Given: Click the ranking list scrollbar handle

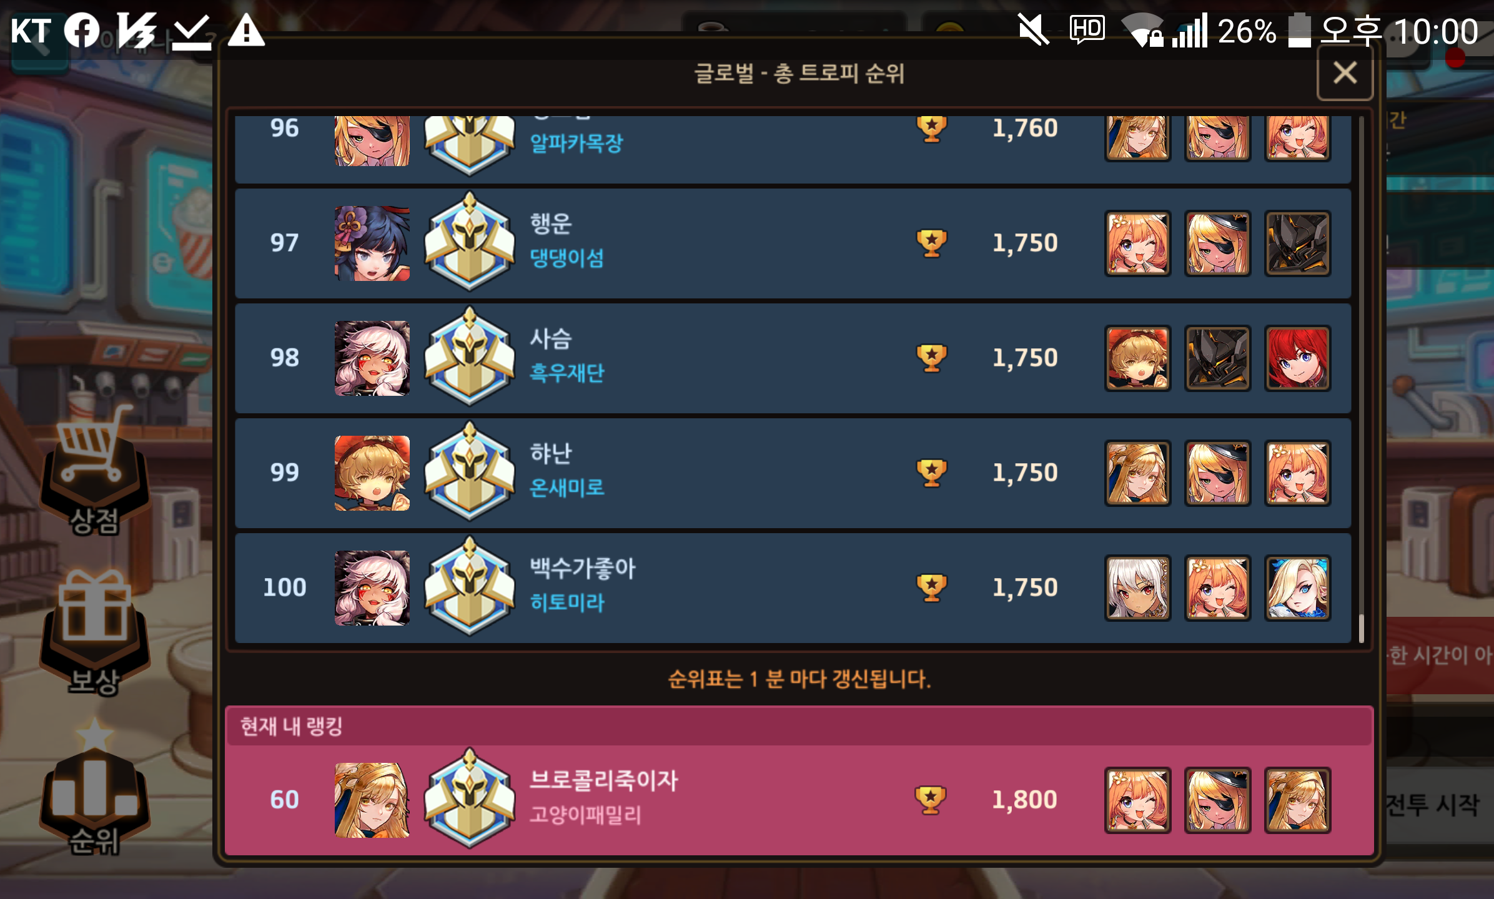Looking at the screenshot, I should (1361, 628).
